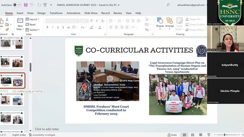This screenshot has height=137, width=244.
Task: Open the Arrange menu
Action: click(169, 24)
